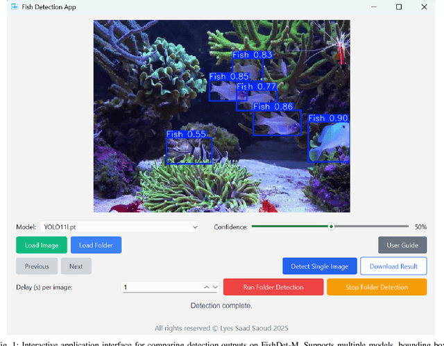Maximize the Fish Detection App window
The image size is (444, 346).
pyautogui.click(x=399, y=7)
